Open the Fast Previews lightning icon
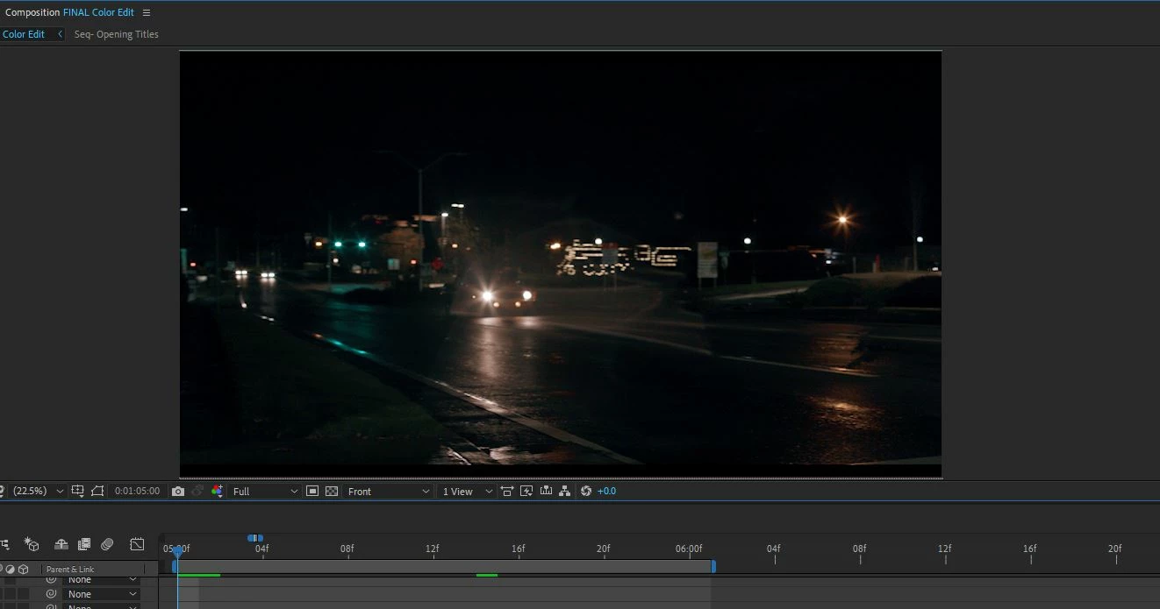This screenshot has width=1160, height=609. [x=526, y=492]
